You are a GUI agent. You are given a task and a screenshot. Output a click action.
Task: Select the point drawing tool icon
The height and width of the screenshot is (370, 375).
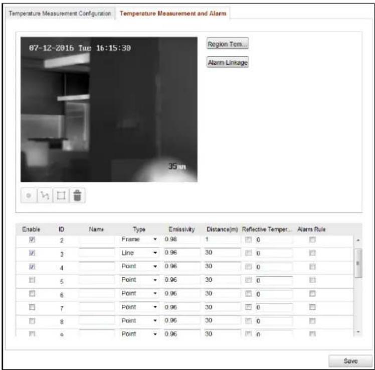pos(29,195)
